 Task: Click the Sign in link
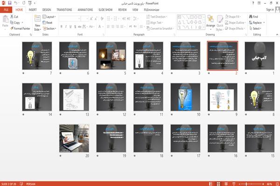(270, 10)
